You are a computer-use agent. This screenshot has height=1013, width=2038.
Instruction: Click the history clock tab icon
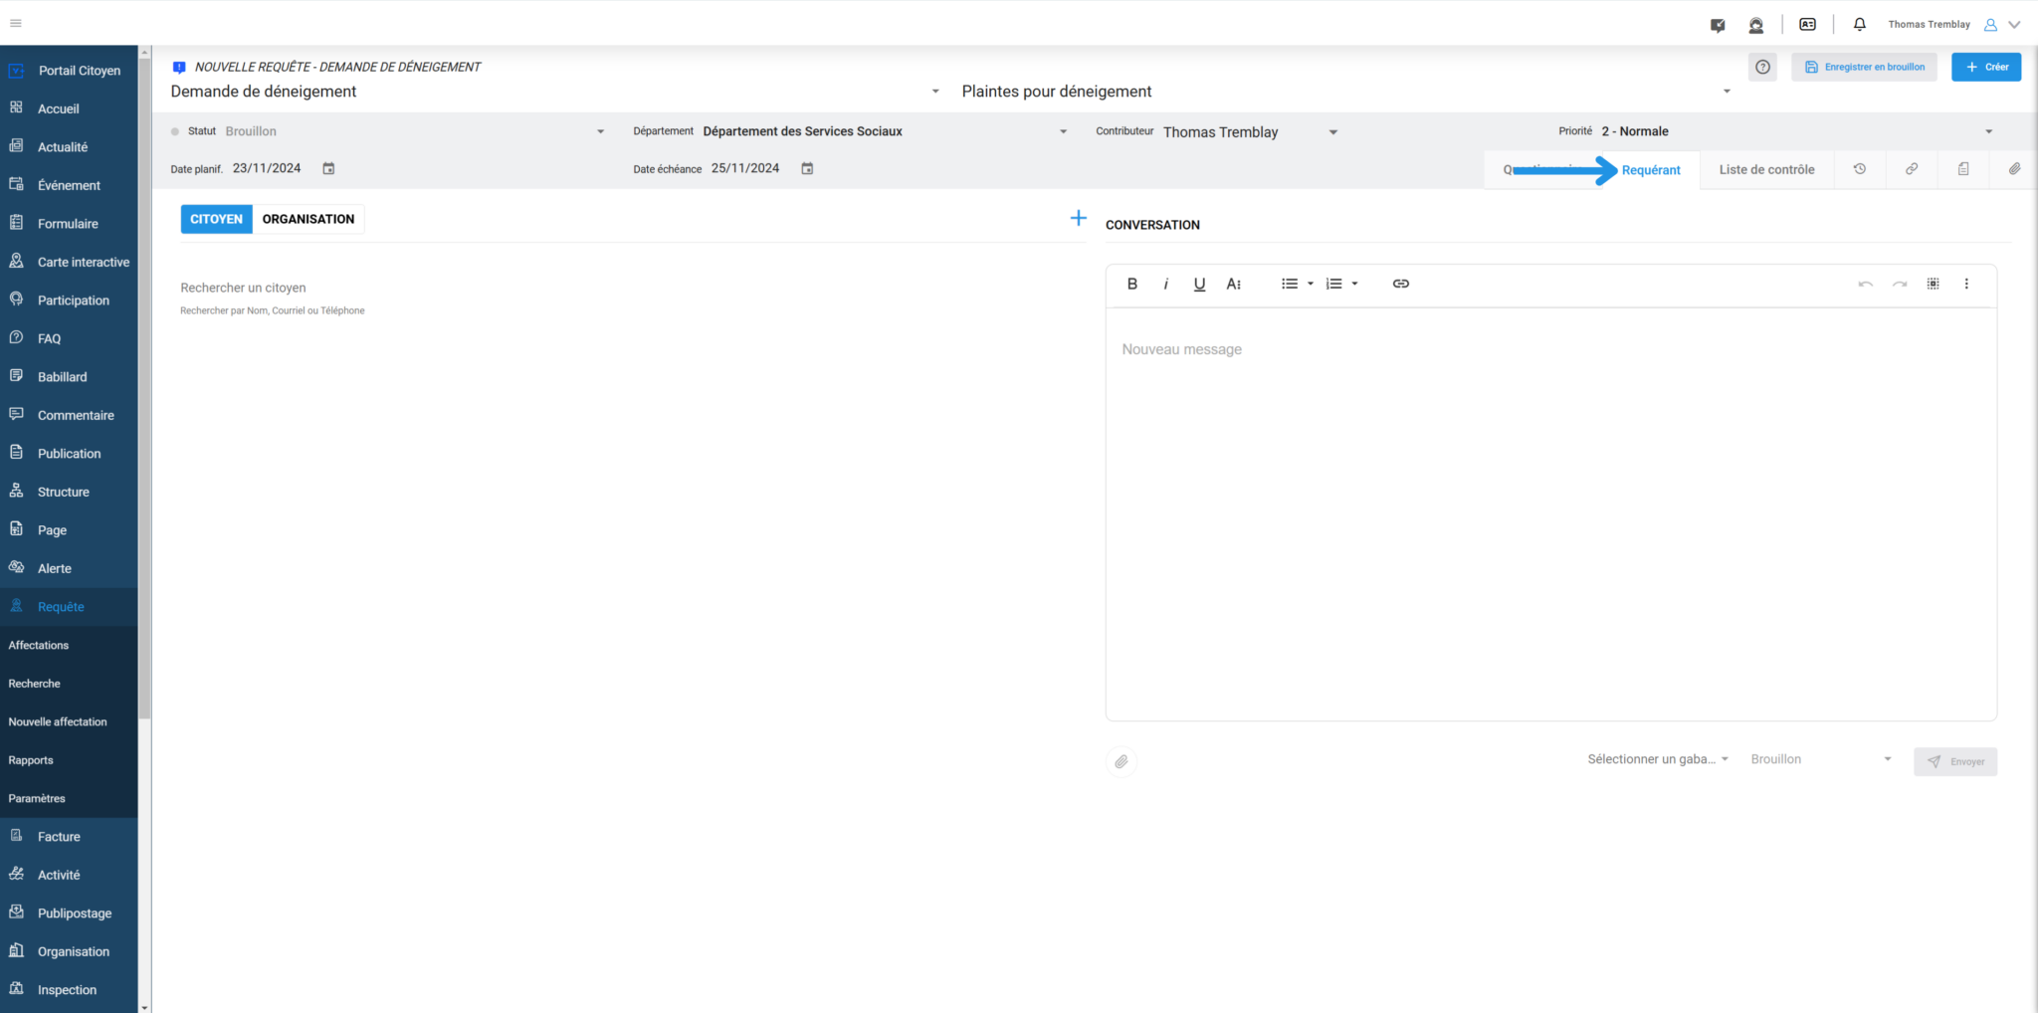pos(1859,169)
